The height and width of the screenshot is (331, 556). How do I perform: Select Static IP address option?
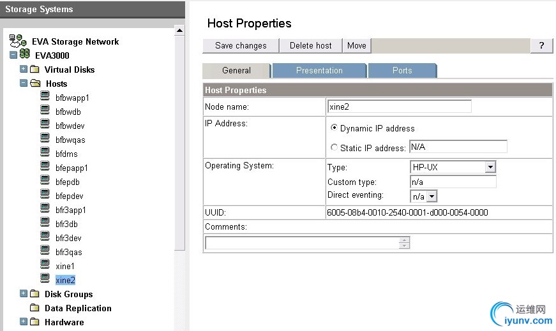(x=334, y=147)
